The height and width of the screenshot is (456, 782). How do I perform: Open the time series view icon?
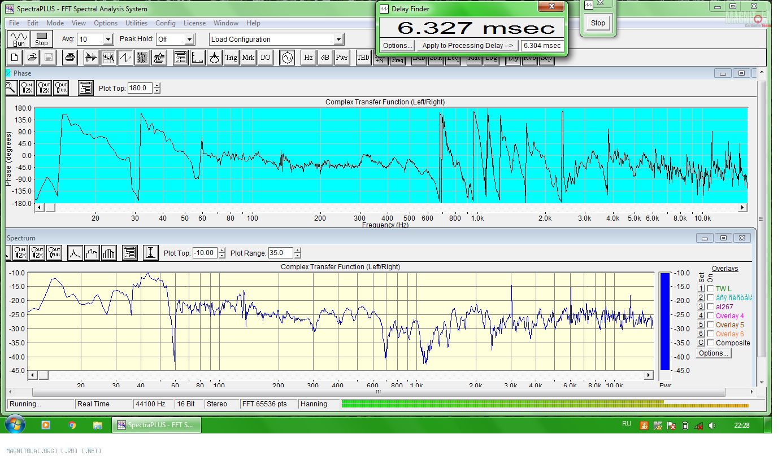[x=92, y=57]
